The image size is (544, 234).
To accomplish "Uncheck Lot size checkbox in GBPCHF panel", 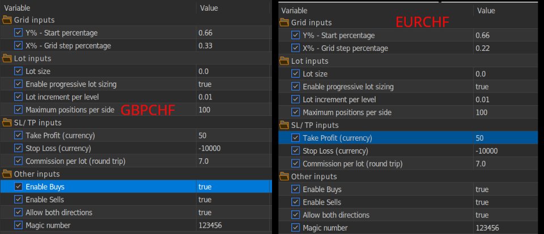I will pyautogui.click(x=18, y=71).
